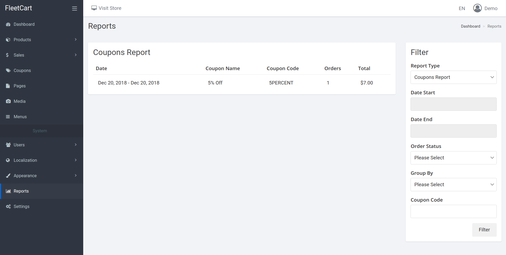Toggle the sidebar with the hamburger icon
This screenshot has width=506, height=255.
[74, 8]
